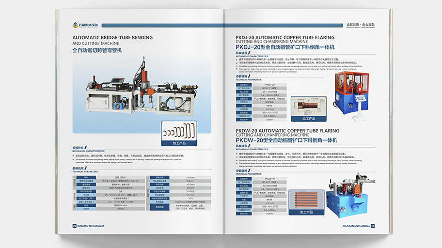Click '参数说明' heading on the left page
The image size is (442, 248).
tap(78, 168)
